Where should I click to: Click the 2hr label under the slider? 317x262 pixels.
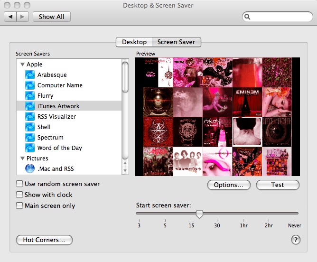269,225
